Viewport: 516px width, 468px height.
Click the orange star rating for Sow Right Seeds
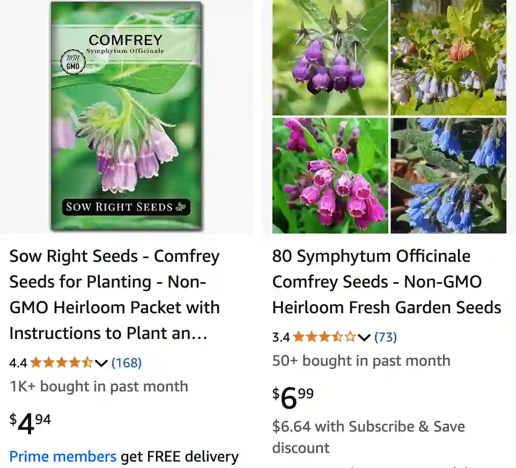(x=61, y=363)
